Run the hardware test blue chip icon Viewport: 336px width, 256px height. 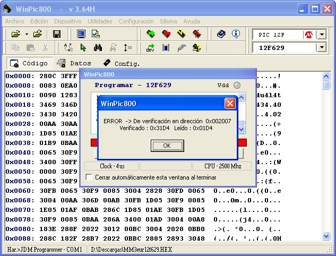[x=166, y=48]
